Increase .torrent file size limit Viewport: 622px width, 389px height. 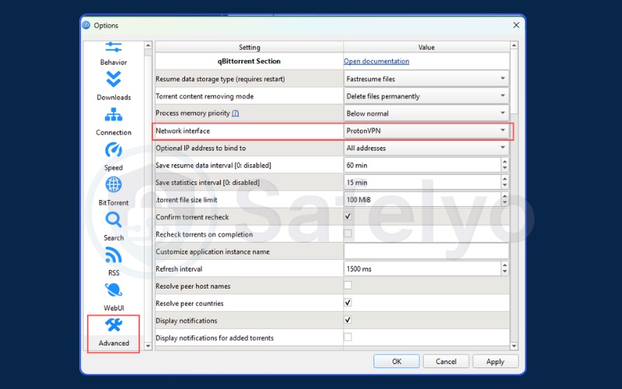pyautogui.click(x=505, y=196)
